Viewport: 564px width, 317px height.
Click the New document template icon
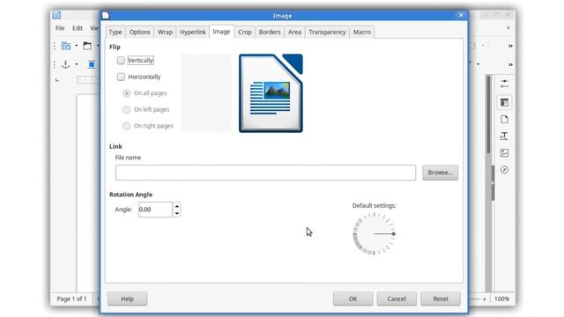[x=66, y=46]
